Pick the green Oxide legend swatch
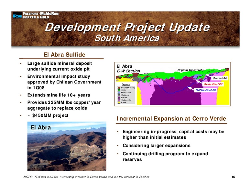251x194 pixels. tap(119, 90)
